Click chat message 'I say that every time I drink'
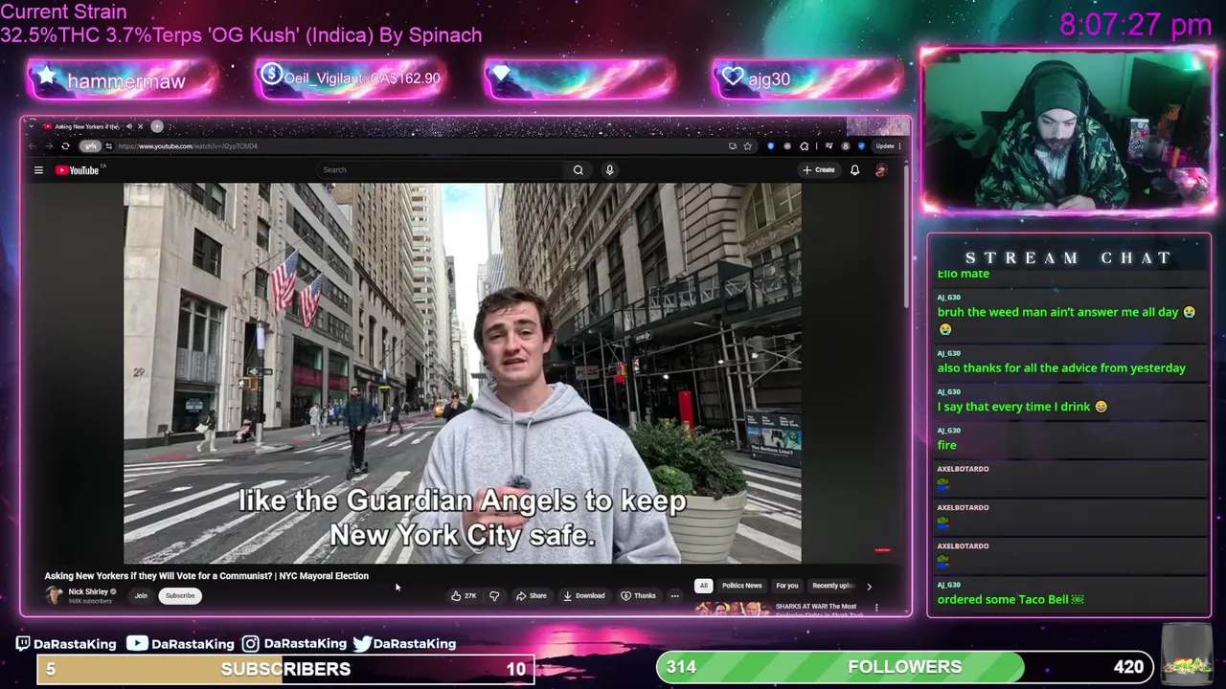The width and height of the screenshot is (1226, 689). [1022, 407]
